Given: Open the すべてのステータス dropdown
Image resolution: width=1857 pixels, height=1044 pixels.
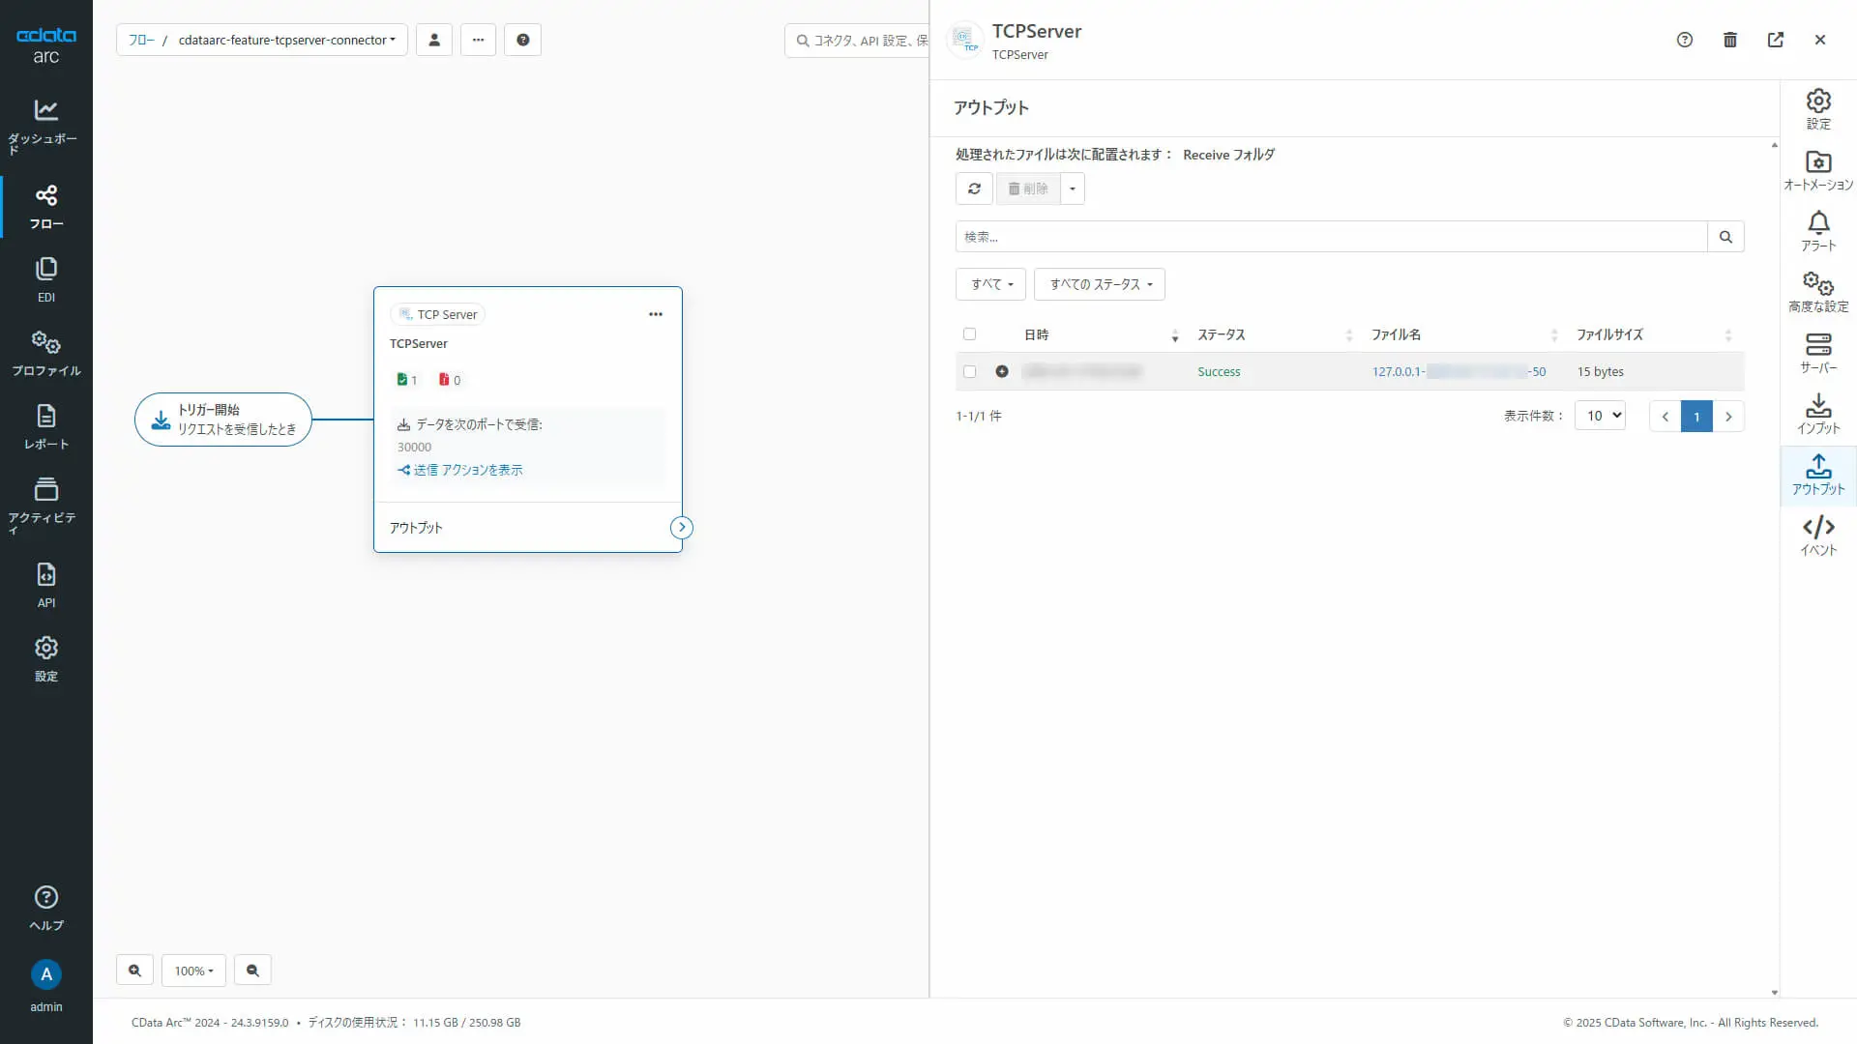Looking at the screenshot, I should click(1099, 284).
